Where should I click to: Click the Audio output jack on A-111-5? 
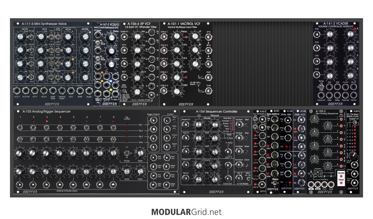[x=89, y=91]
